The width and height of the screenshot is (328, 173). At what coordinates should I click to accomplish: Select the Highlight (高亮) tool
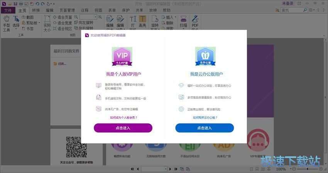[x=142, y=21]
